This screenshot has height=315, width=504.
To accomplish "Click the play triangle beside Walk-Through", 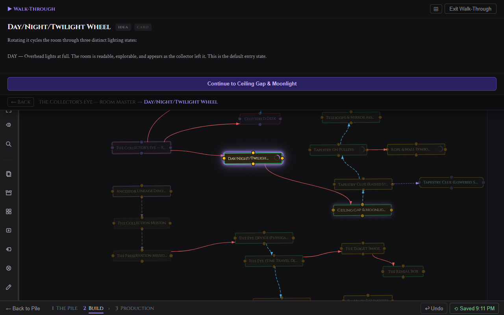I will tap(10, 9).
